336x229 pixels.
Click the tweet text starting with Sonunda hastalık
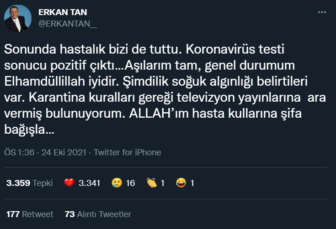tap(165, 89)
